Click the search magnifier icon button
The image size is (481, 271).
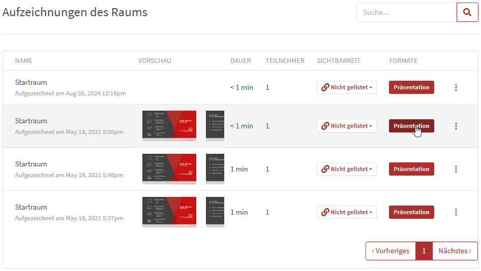pos(467,12)
